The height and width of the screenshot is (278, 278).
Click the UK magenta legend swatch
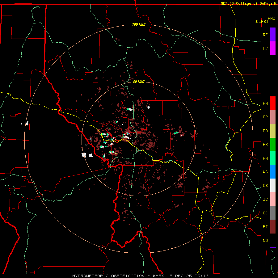click(273, 48)
